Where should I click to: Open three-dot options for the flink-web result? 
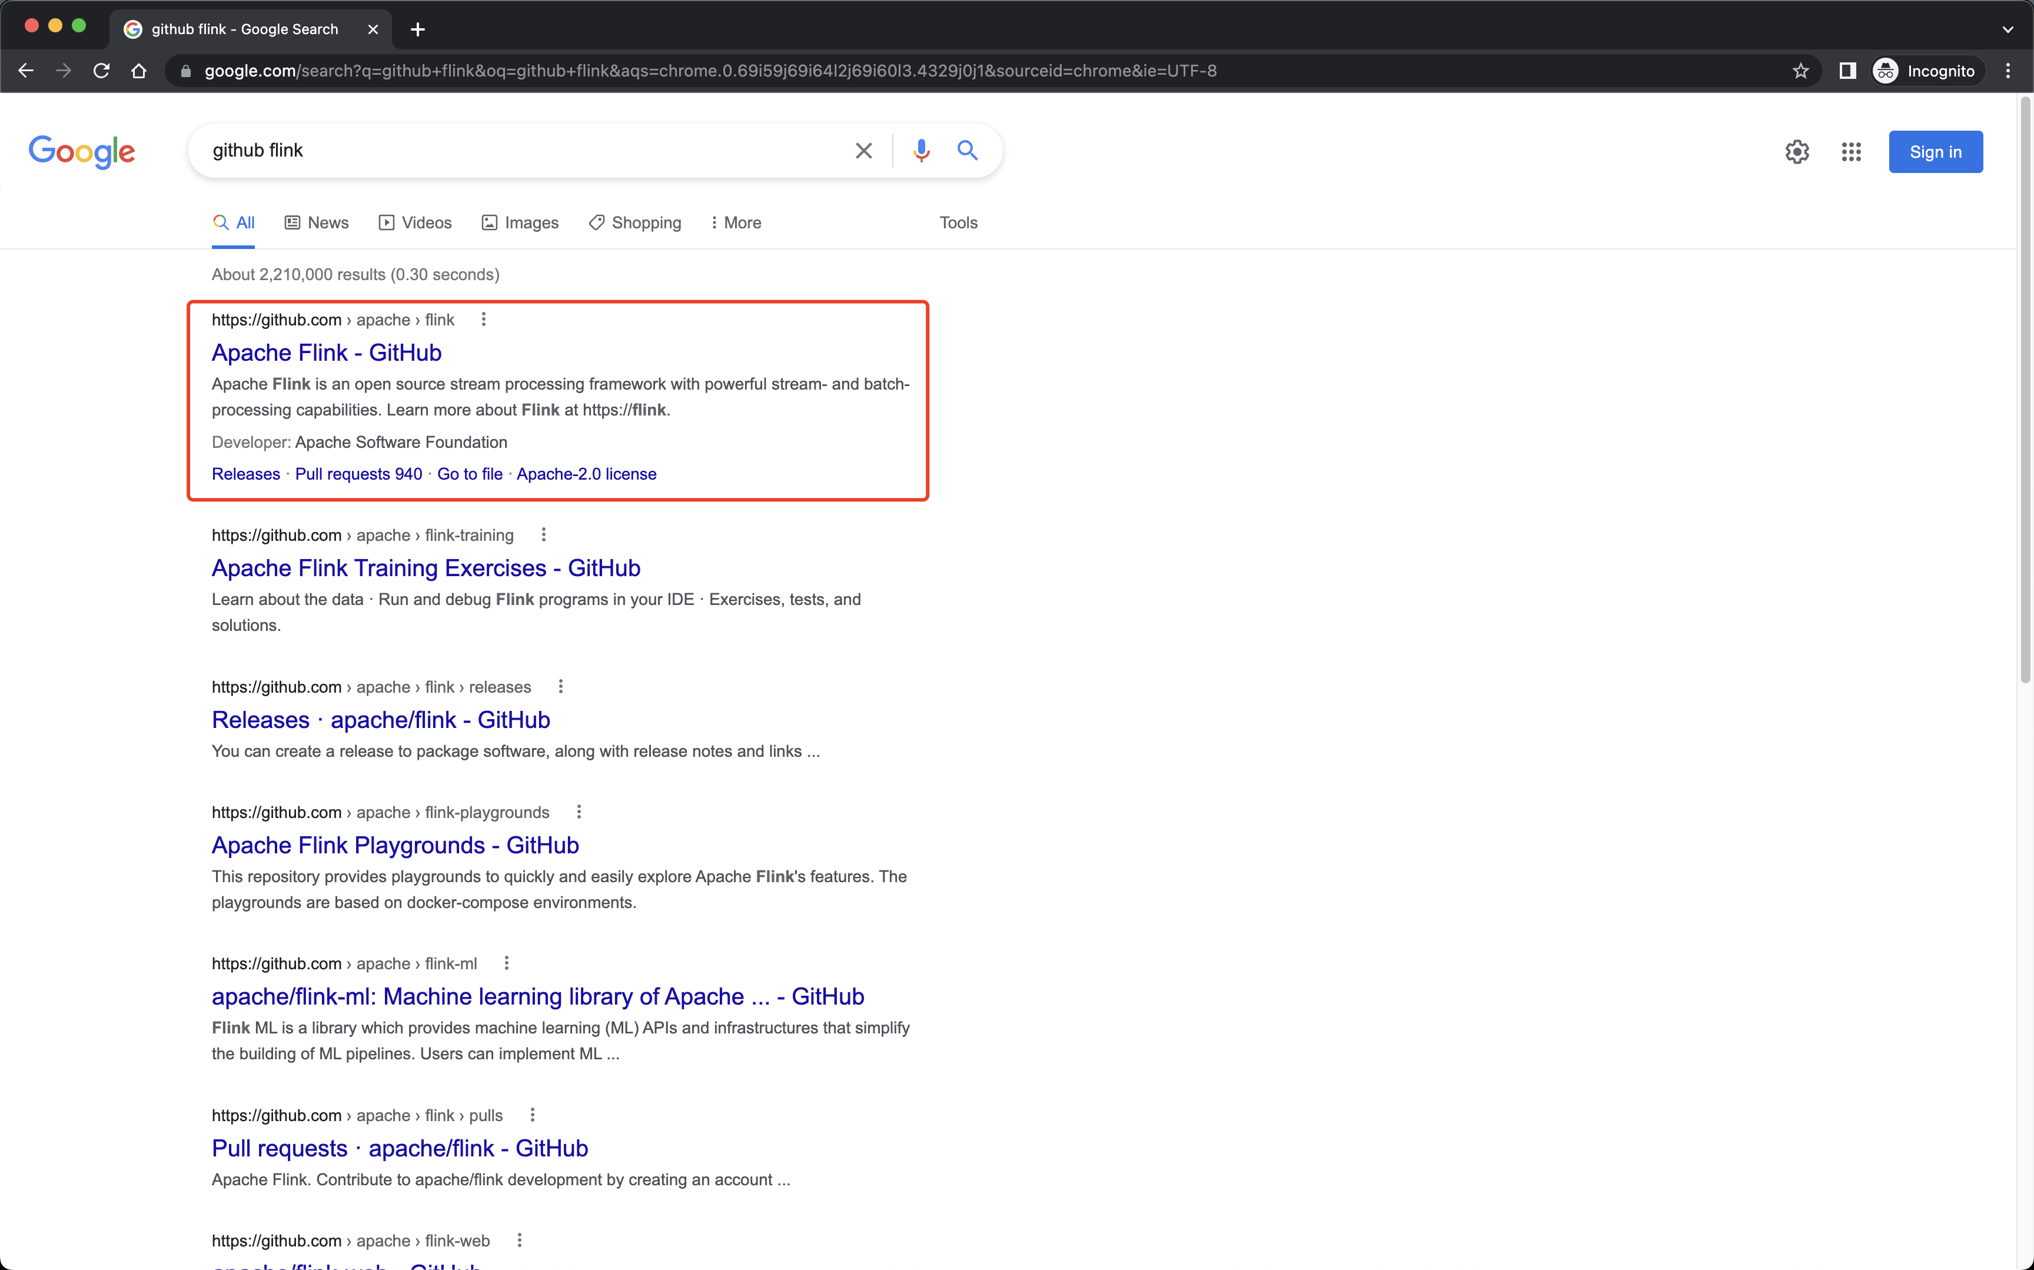[x=520, y=1240]
